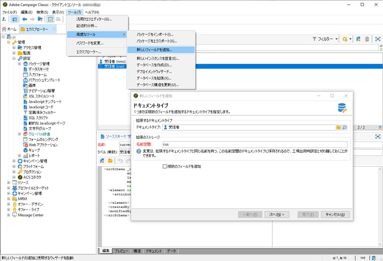The height and width of the screenshot is (261, 383).
Task: Select the キャンペーン管理 node under 管理
Action: pos(33,161)
